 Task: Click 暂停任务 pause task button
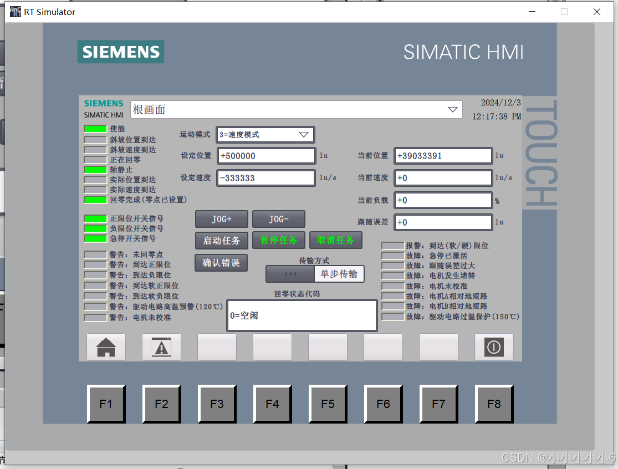(x=279, y=241)
